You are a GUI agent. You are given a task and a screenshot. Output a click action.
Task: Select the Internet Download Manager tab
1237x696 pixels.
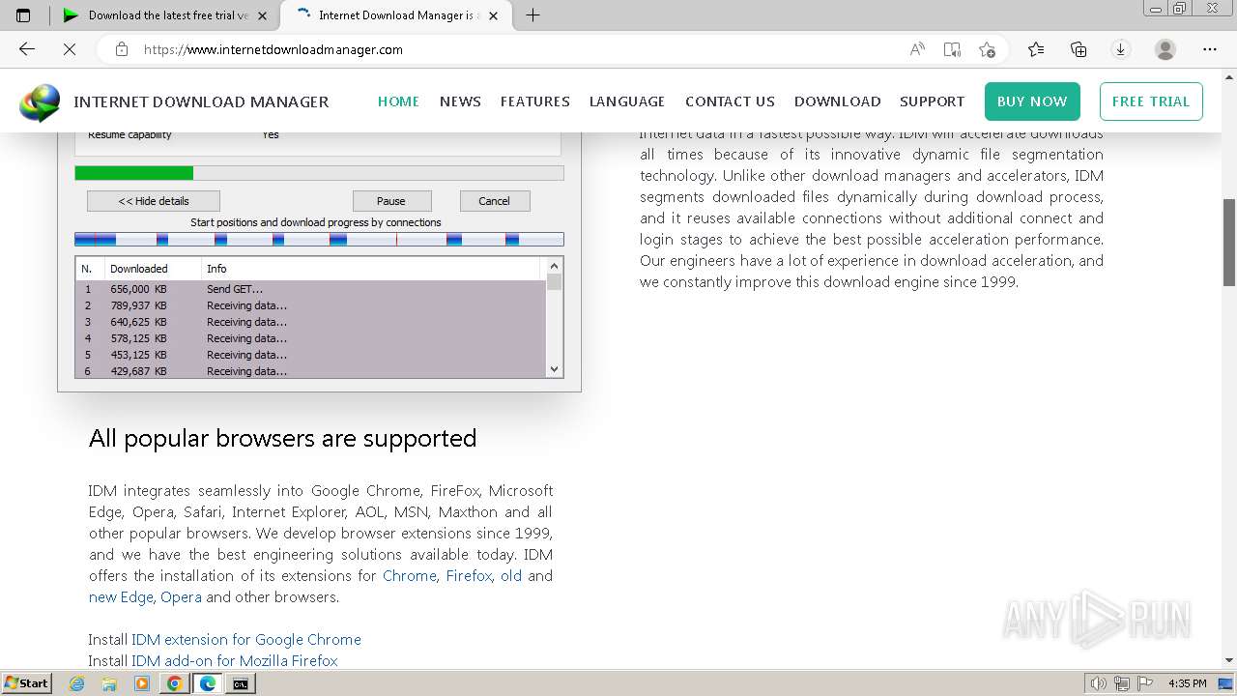(x=394, y=15)
